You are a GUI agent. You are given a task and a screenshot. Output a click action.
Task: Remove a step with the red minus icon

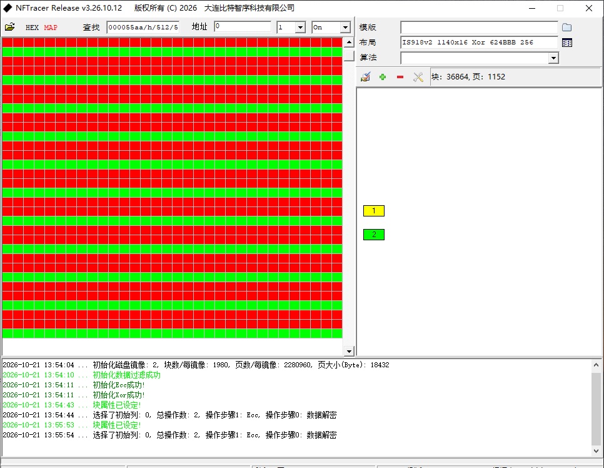400,77
